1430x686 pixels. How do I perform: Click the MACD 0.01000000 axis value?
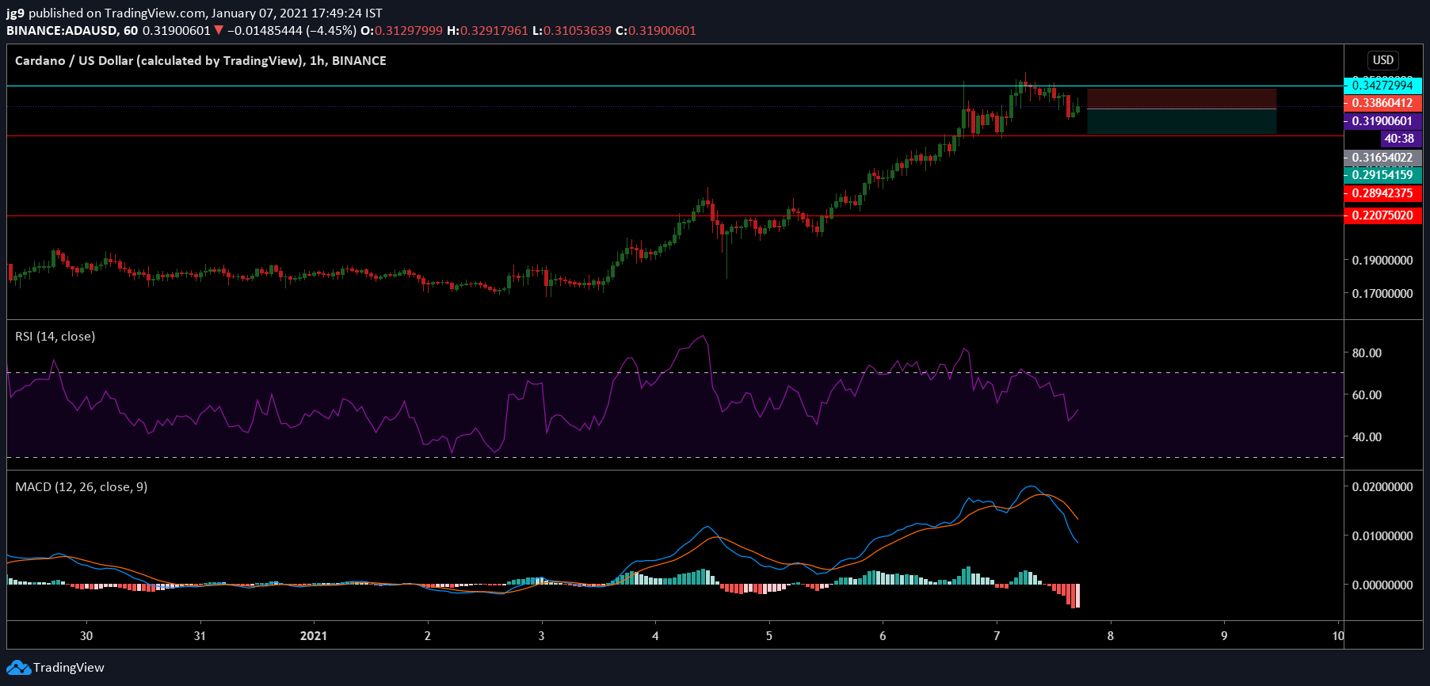1382,536
